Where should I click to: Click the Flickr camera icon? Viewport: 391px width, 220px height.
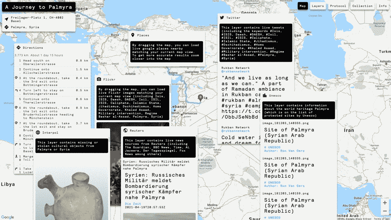[x=99, y=79]
